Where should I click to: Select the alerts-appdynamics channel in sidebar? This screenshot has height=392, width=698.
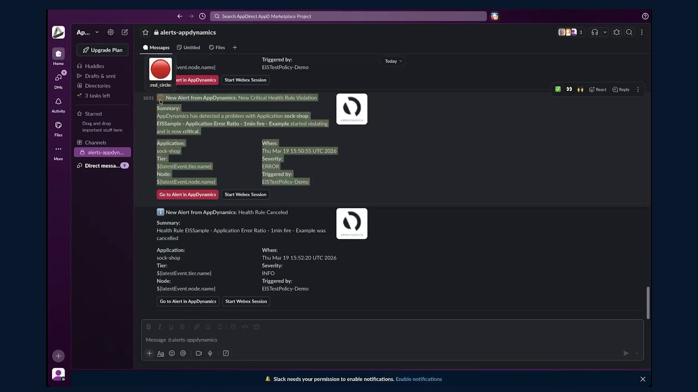pos(103,152)
